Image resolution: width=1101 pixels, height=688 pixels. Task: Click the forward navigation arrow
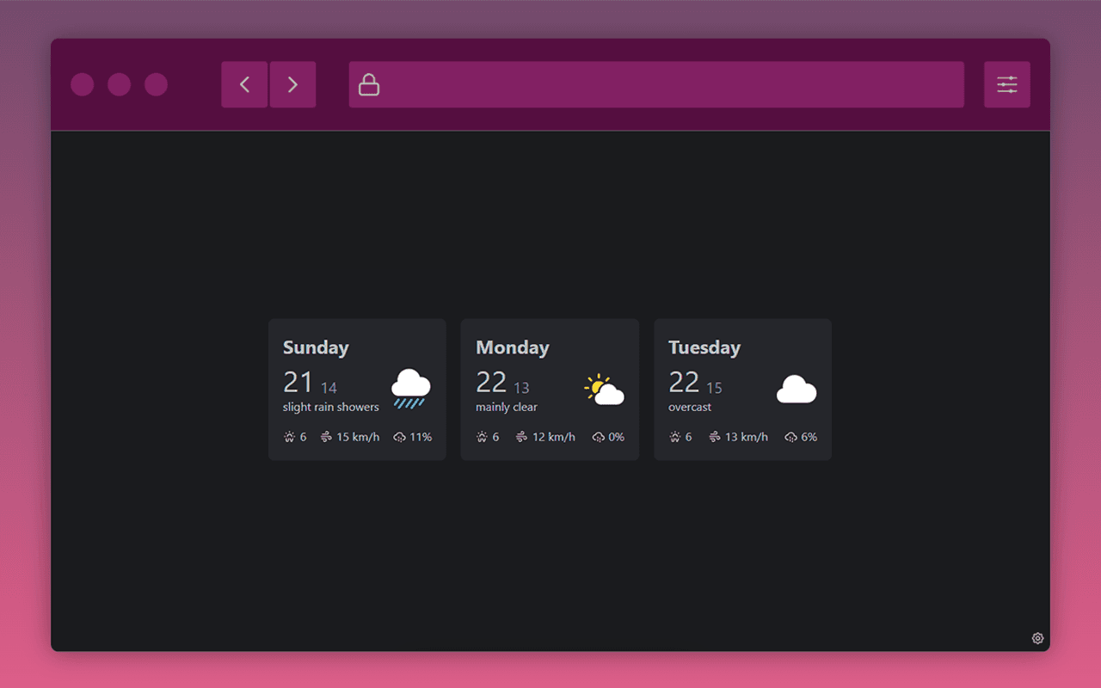pyautogui.click(x=292, y=84)
